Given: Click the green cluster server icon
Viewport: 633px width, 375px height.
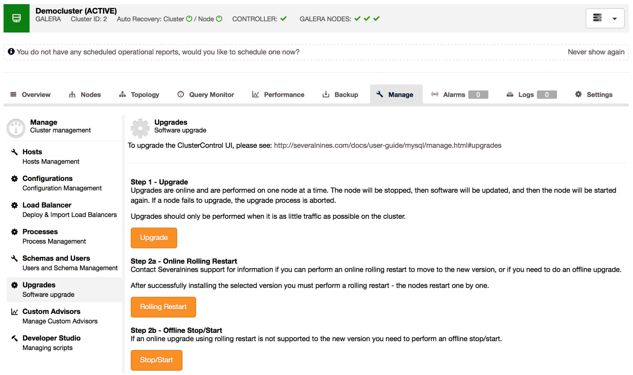Looking at the screenshot, I should coord(16,18).
